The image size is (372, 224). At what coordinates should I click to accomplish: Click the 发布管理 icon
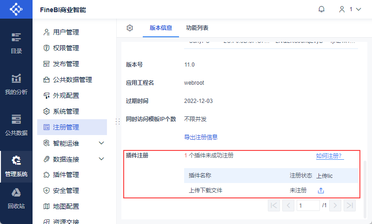pyautogui.click(x=46, y=64)
